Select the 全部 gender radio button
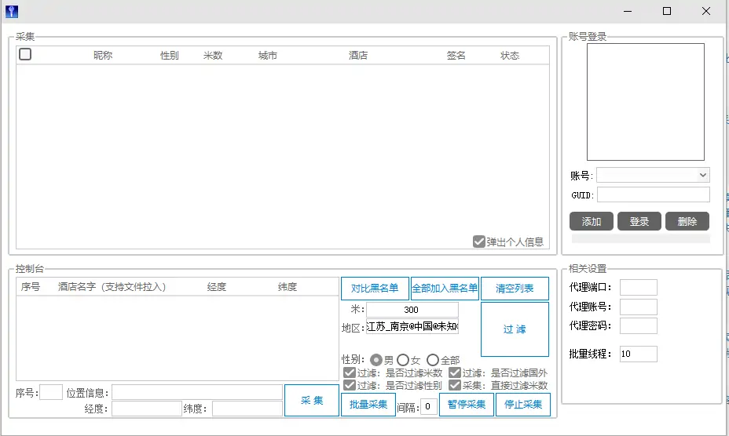Screen dimensions: 729x436 click(433, 360)
